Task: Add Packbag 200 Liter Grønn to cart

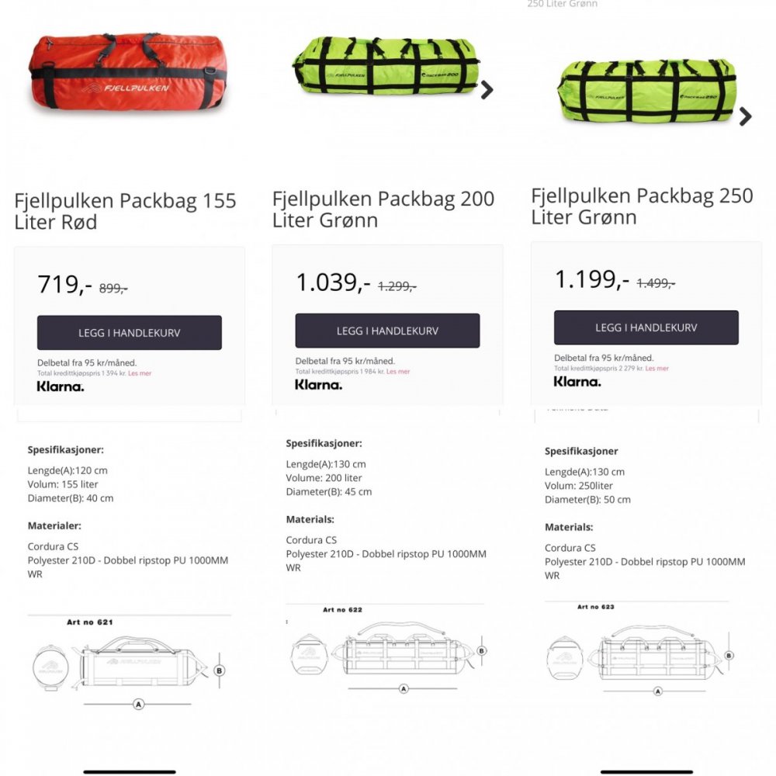Action: tap(387, 331)
